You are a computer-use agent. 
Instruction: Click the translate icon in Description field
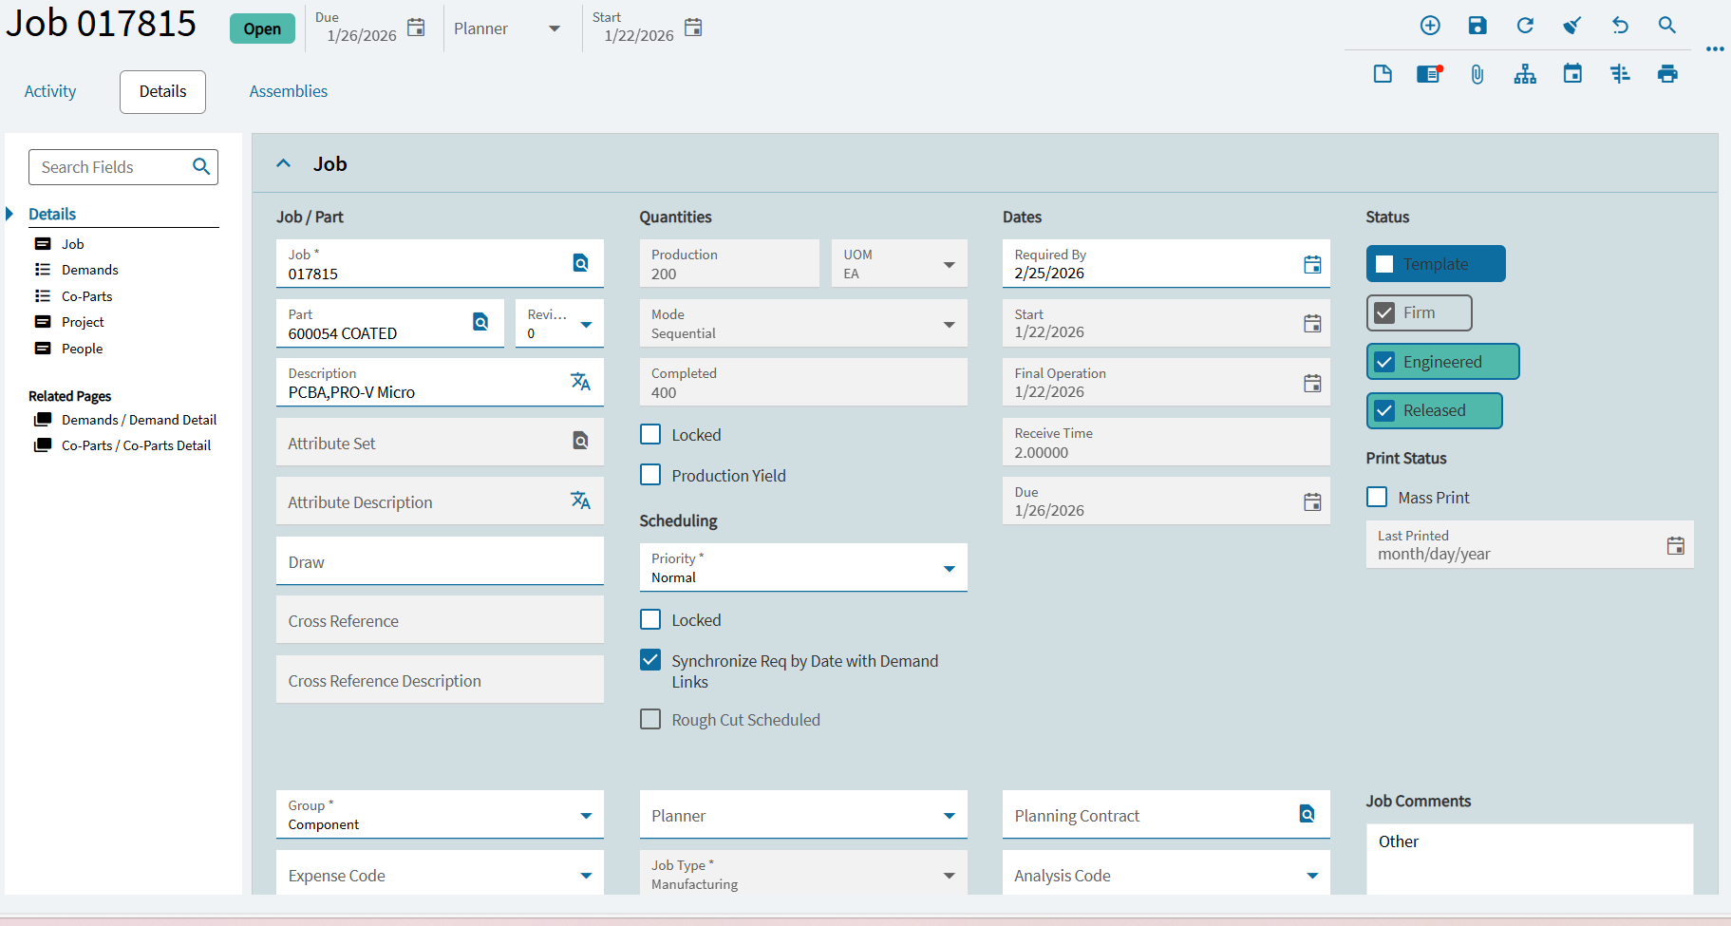(x=580, y=382)
